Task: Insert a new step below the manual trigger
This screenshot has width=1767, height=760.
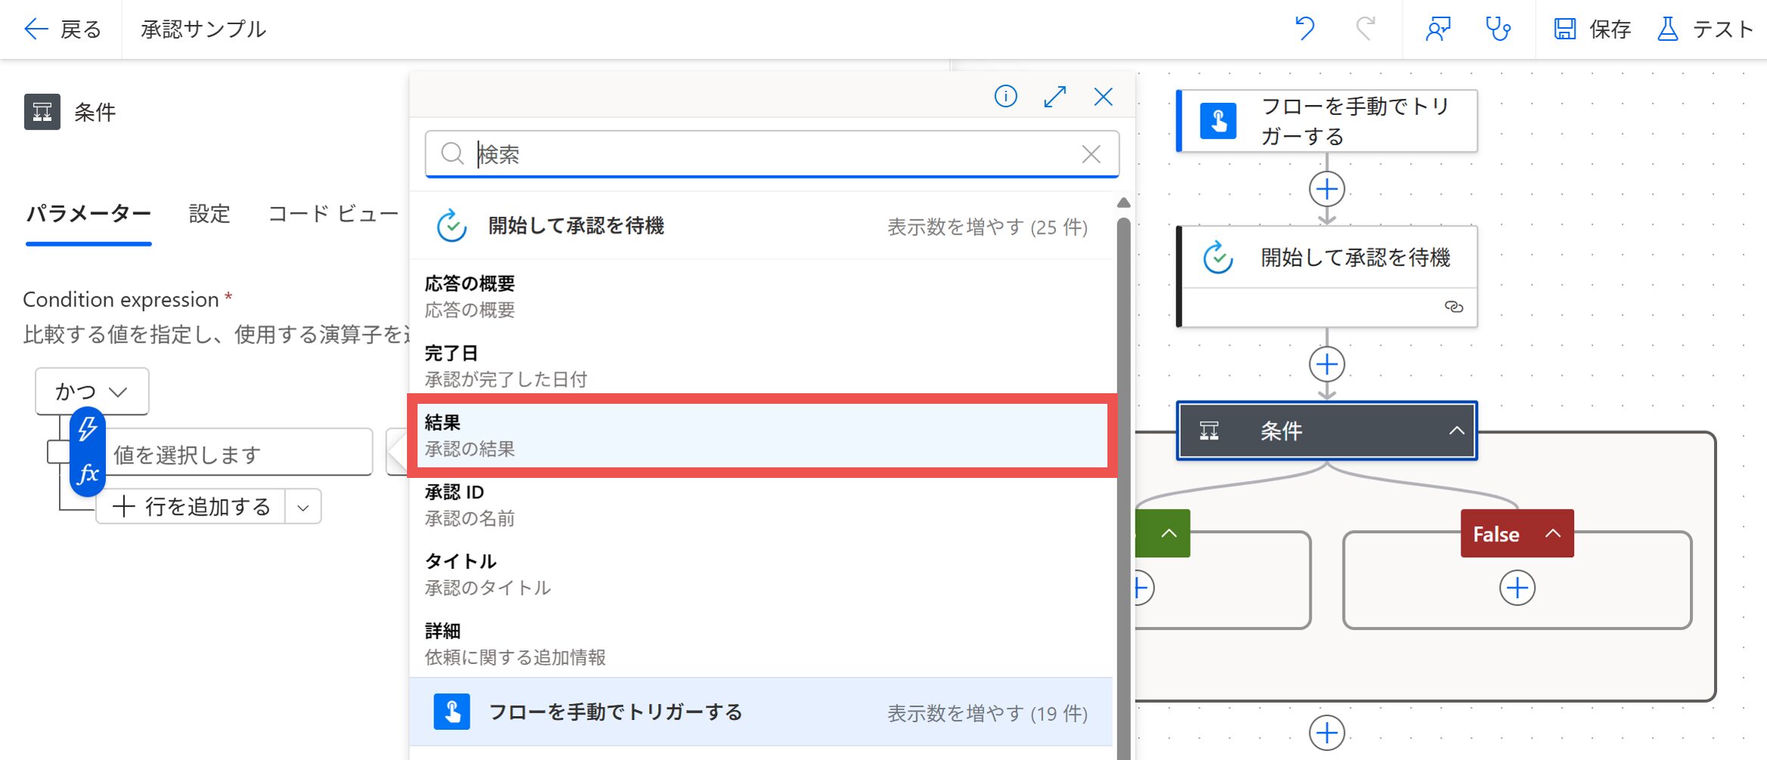Action: click(1326, 189)
